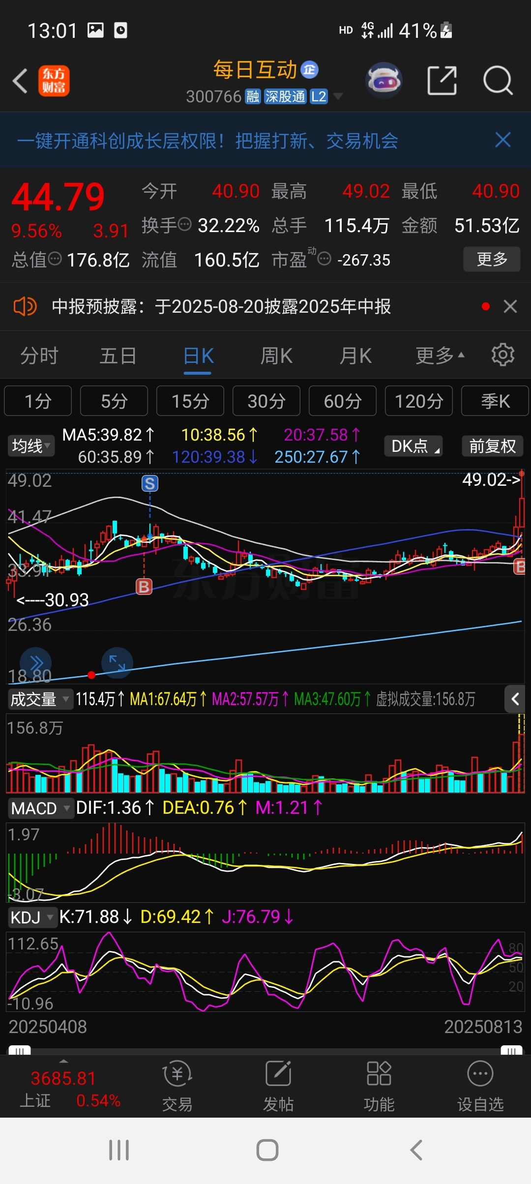Image resolution: width=531 pixels, height=1184 pixels.
Task: Tap Android home button
Action: coord(267,1150)
